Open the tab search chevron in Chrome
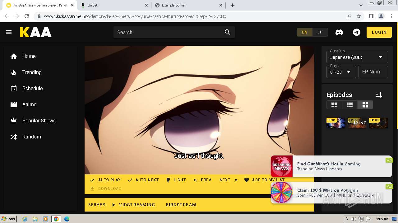 pyautogui.click(x=361, y=5)
